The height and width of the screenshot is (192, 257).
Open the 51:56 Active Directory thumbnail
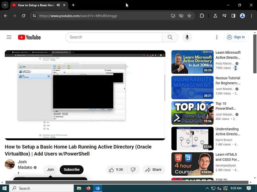tap(192, 138)
